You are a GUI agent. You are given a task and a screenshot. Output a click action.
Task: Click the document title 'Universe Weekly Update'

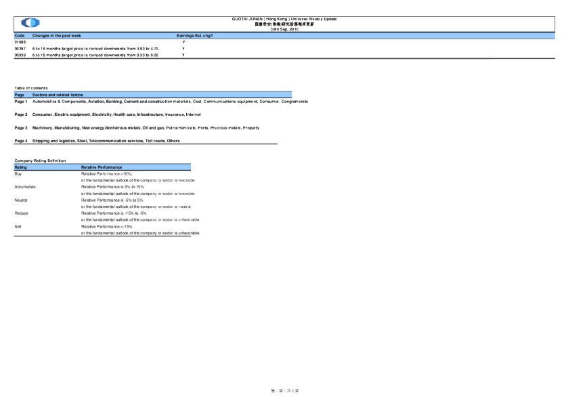click(x=284, y=19)
